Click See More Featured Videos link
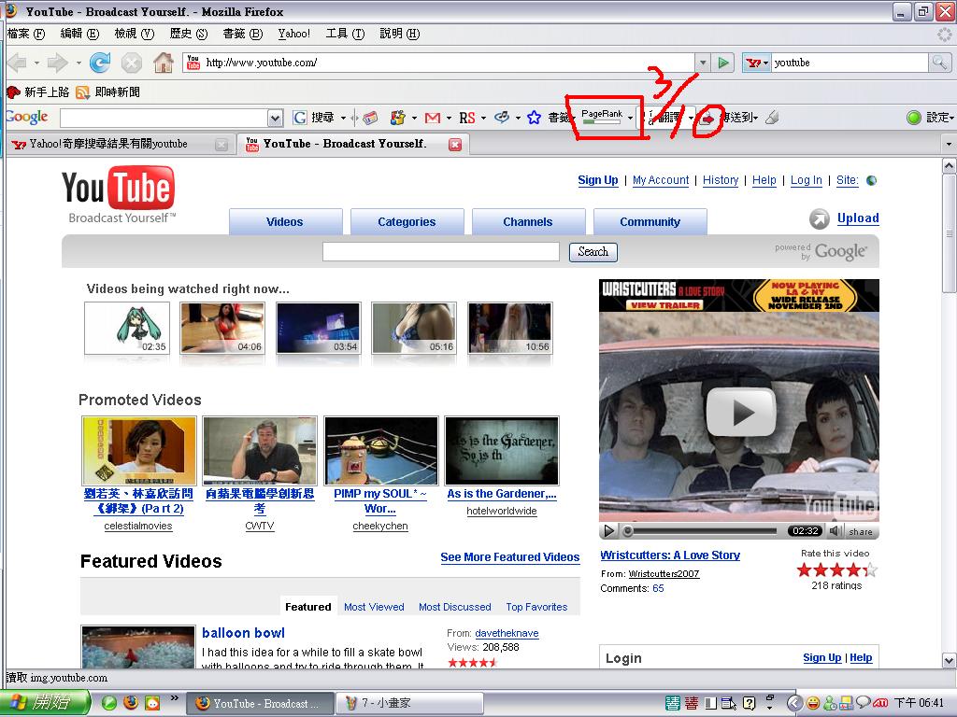The height and width of the screenshot is (717, 957). [510, 556]
